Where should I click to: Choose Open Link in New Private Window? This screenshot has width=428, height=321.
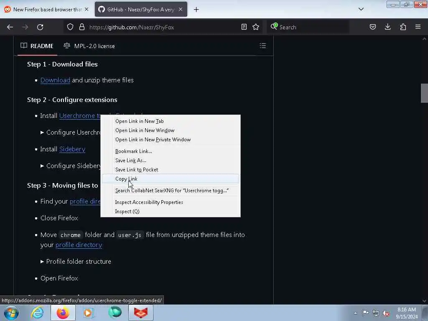(171, 140)
